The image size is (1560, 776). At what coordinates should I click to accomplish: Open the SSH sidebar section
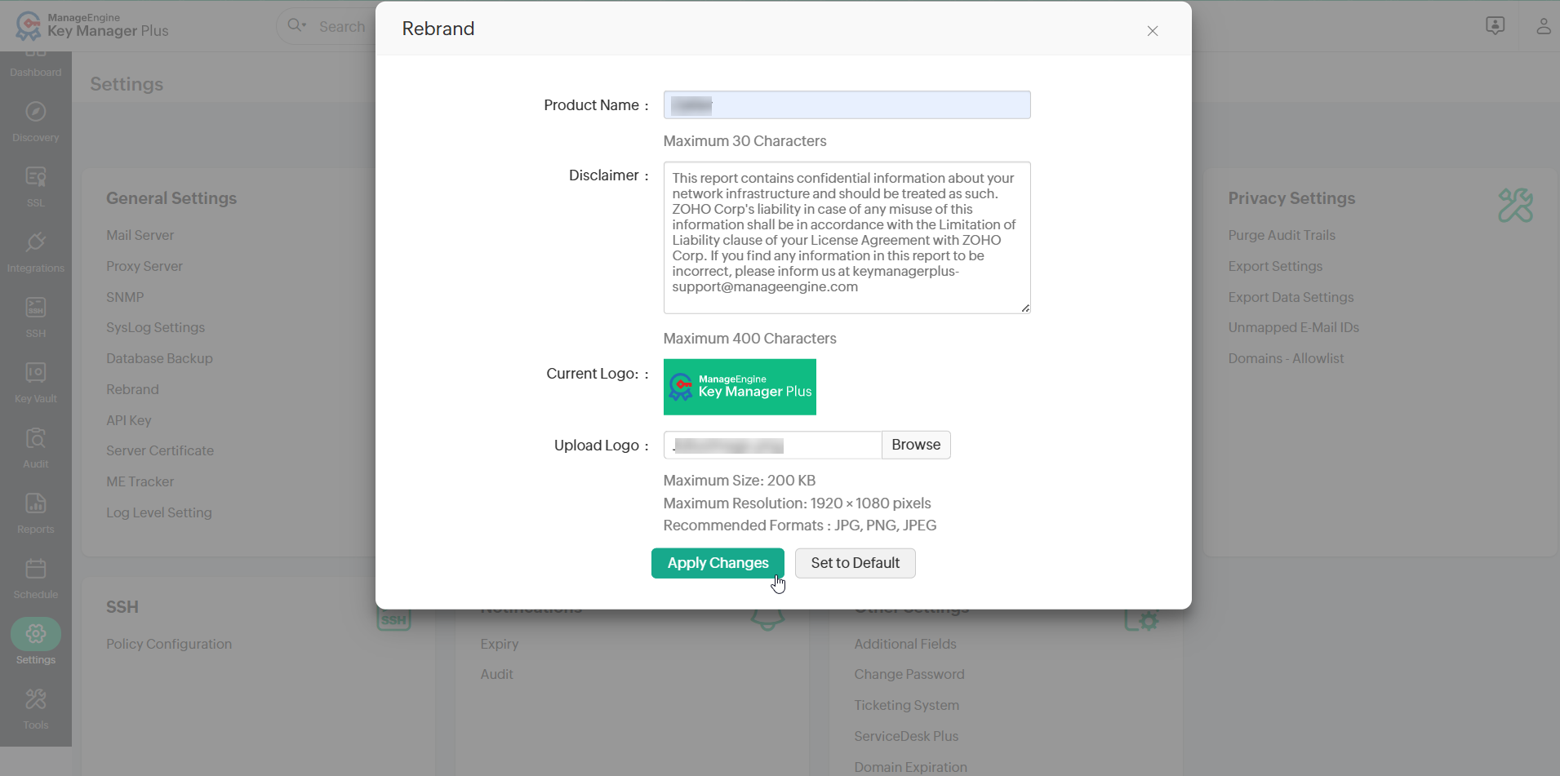[36, 317]
